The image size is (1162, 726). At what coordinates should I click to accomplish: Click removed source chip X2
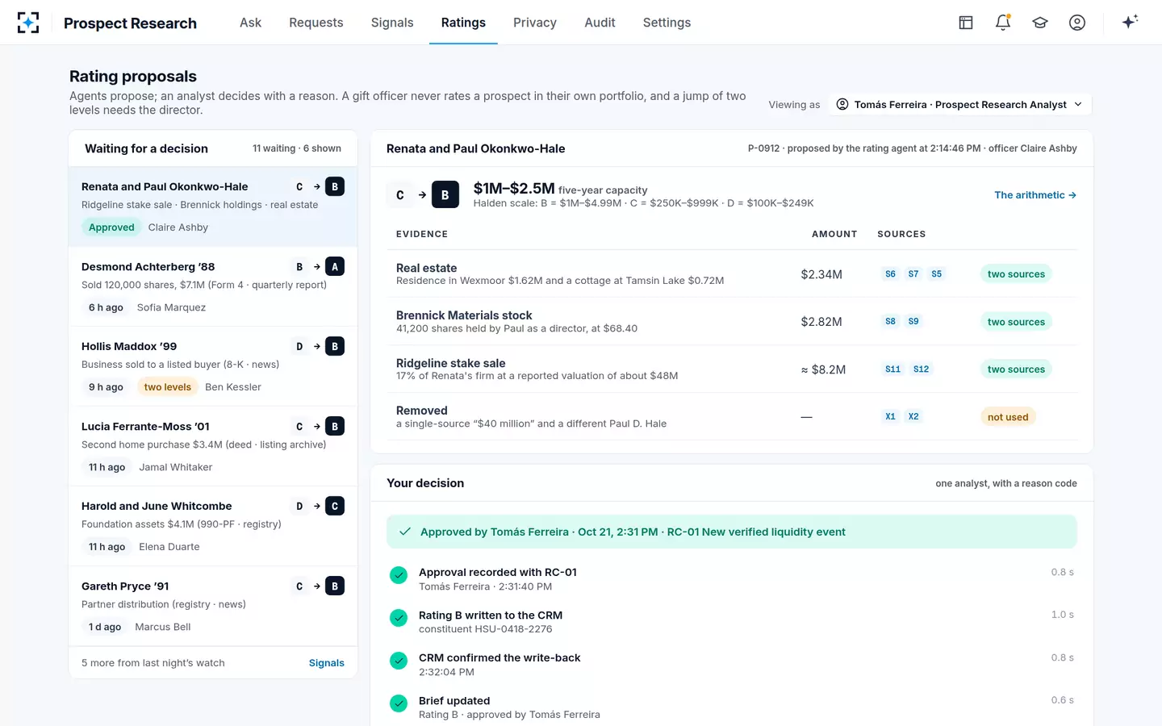913,417
